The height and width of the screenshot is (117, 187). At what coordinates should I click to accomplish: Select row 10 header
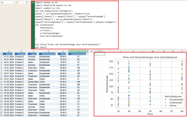pos(1,79)
